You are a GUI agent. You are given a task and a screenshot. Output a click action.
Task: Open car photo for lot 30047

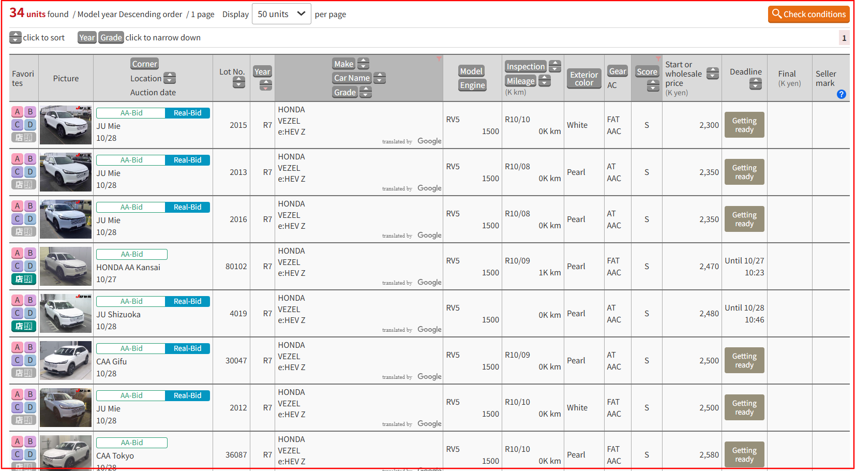(x=66, y=360)
